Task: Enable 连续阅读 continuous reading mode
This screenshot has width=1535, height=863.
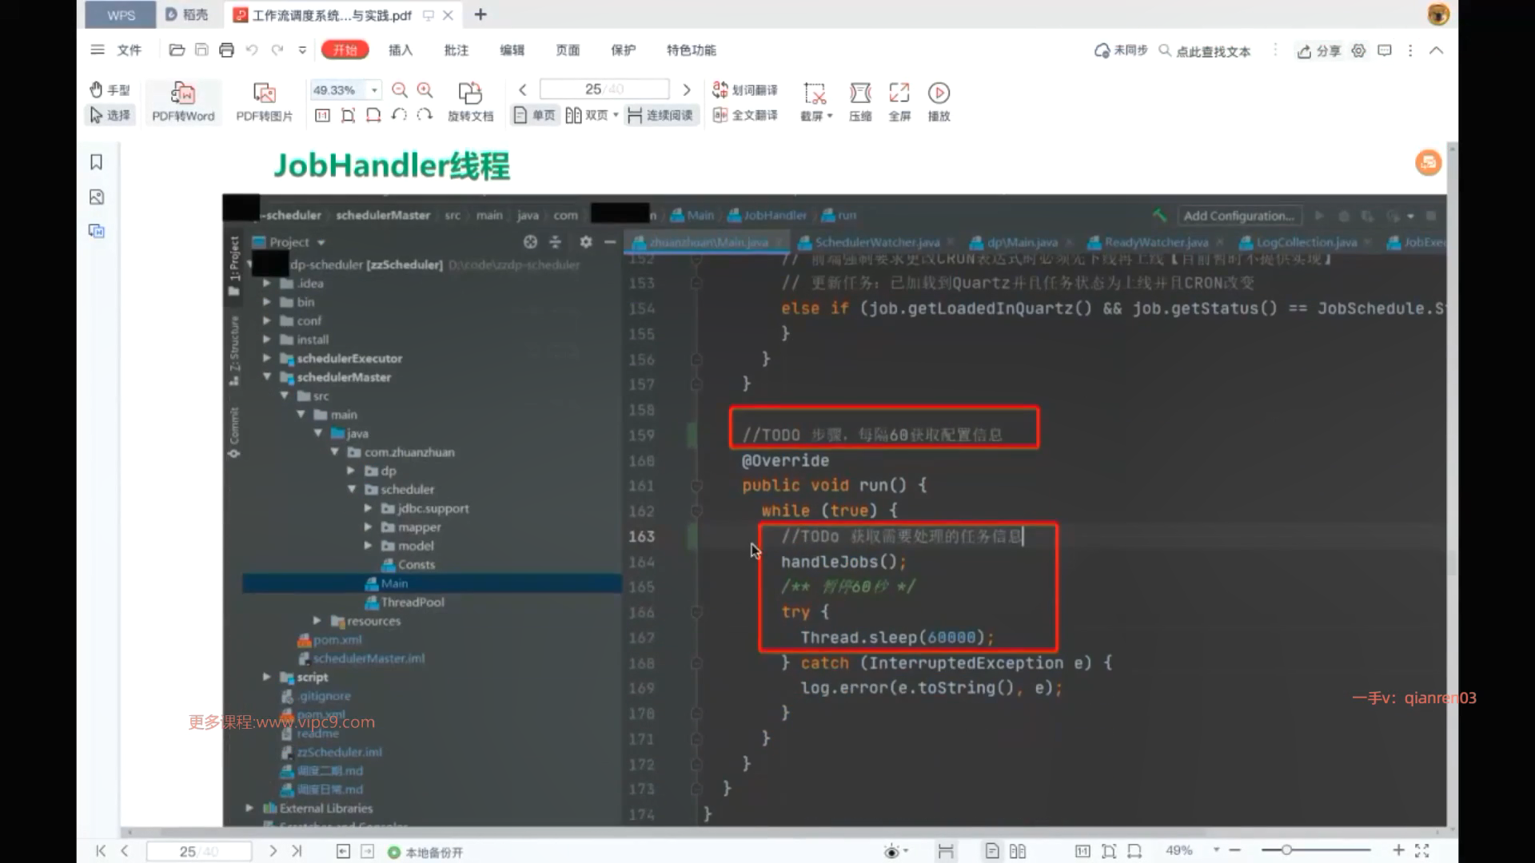Action: pyautogui.click(x=660, y=116)
